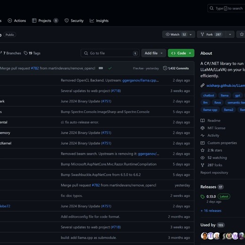This screenshot has width=245, height=245.
Task: Select the llm topic tag
Action: point(205,103)
